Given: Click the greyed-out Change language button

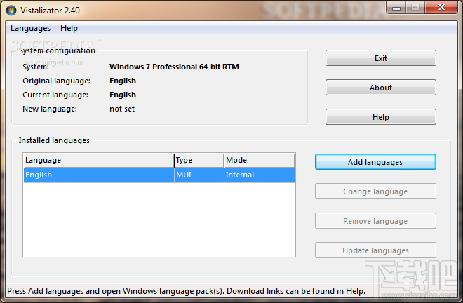Looking at the screenshot, I should pos(375,191).
